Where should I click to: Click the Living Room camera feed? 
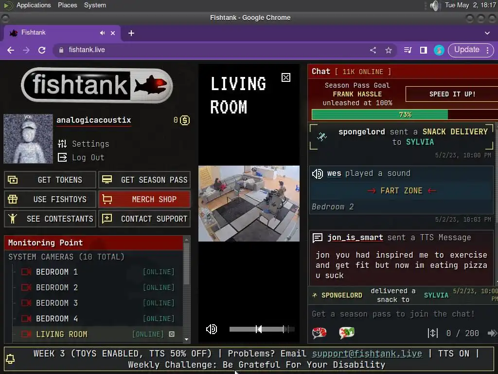(249, 204)
